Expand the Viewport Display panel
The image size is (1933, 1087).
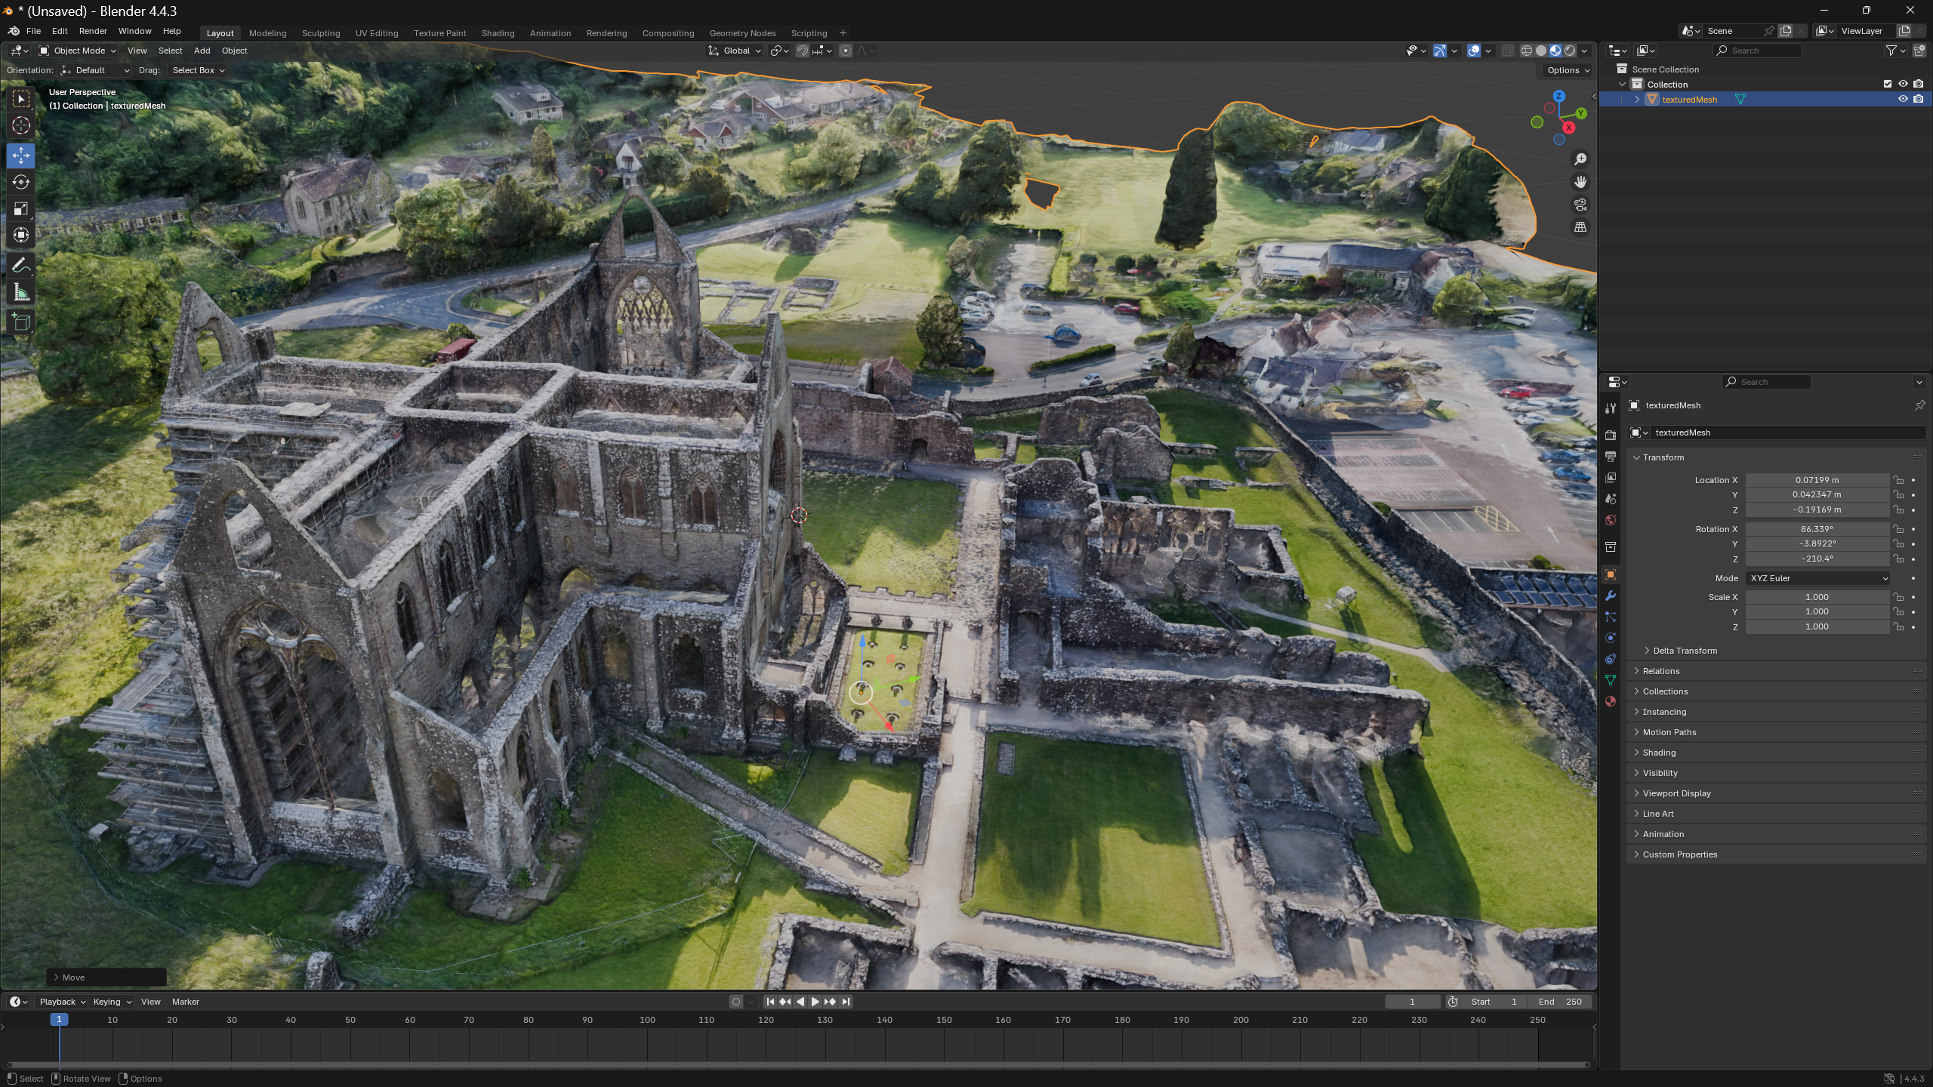(1776, 793)
